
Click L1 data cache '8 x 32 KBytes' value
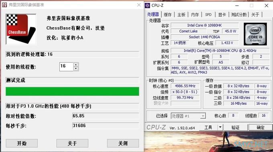tap(238, 86)
